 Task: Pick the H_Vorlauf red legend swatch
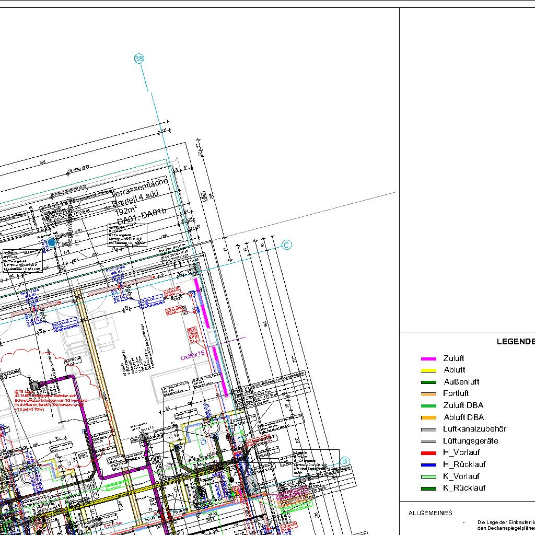(428, 453)
